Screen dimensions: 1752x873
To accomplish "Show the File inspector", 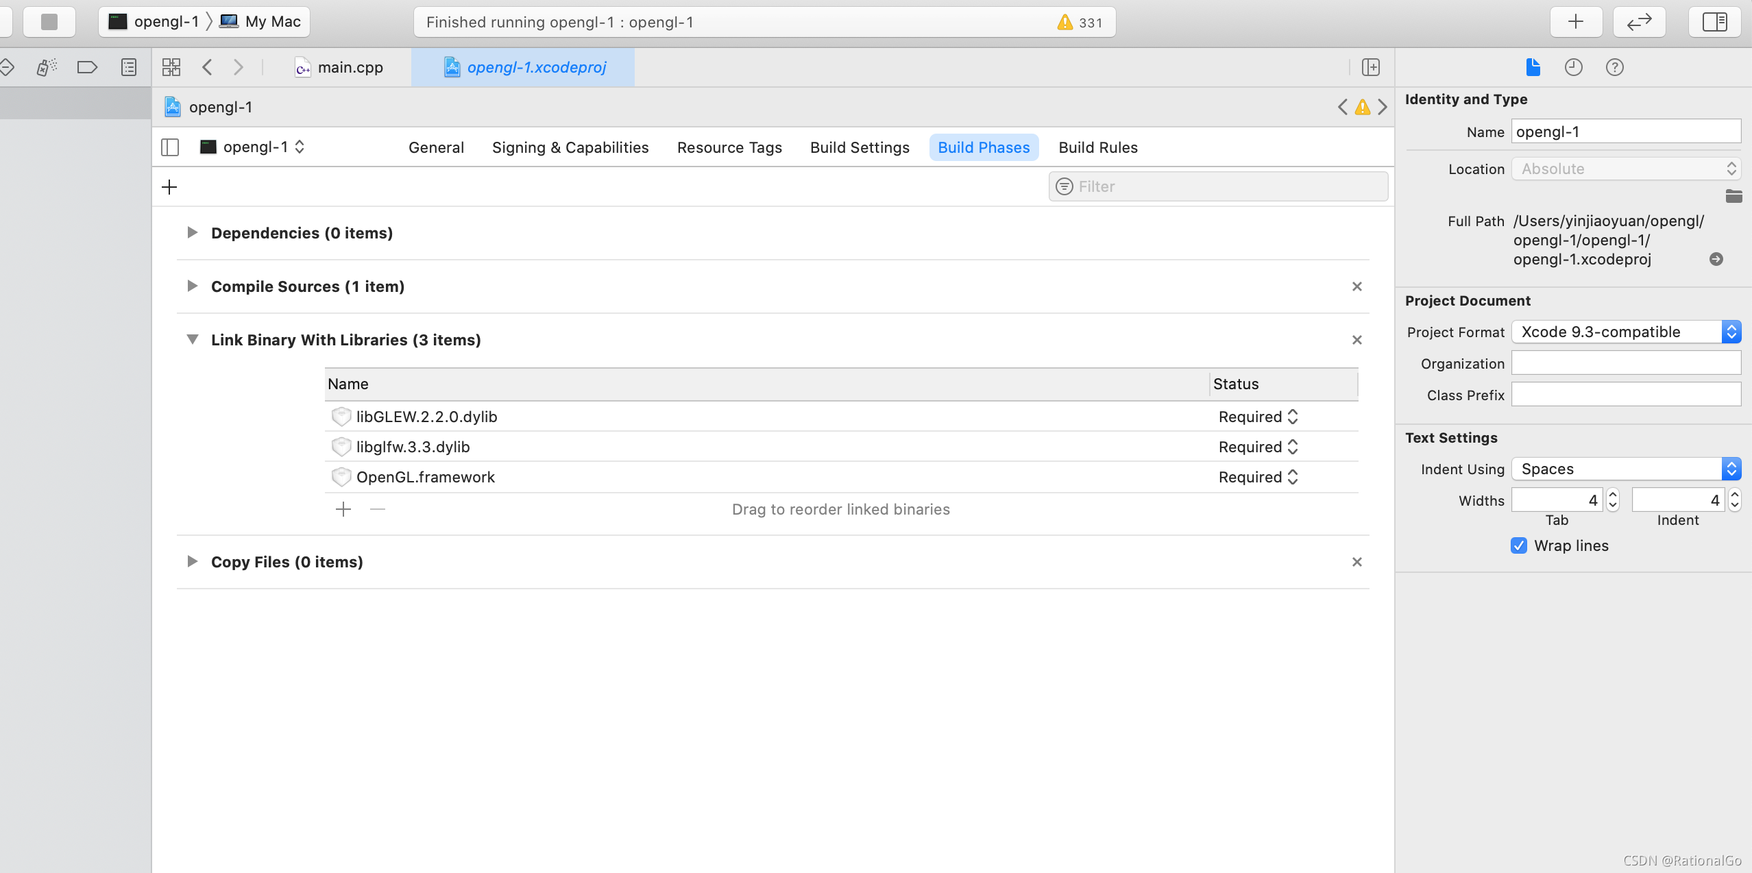I will tap(1533, 67).
